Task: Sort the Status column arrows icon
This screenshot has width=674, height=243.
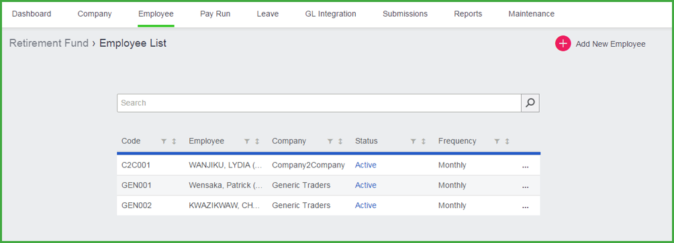Action: (x=424, y=141)
